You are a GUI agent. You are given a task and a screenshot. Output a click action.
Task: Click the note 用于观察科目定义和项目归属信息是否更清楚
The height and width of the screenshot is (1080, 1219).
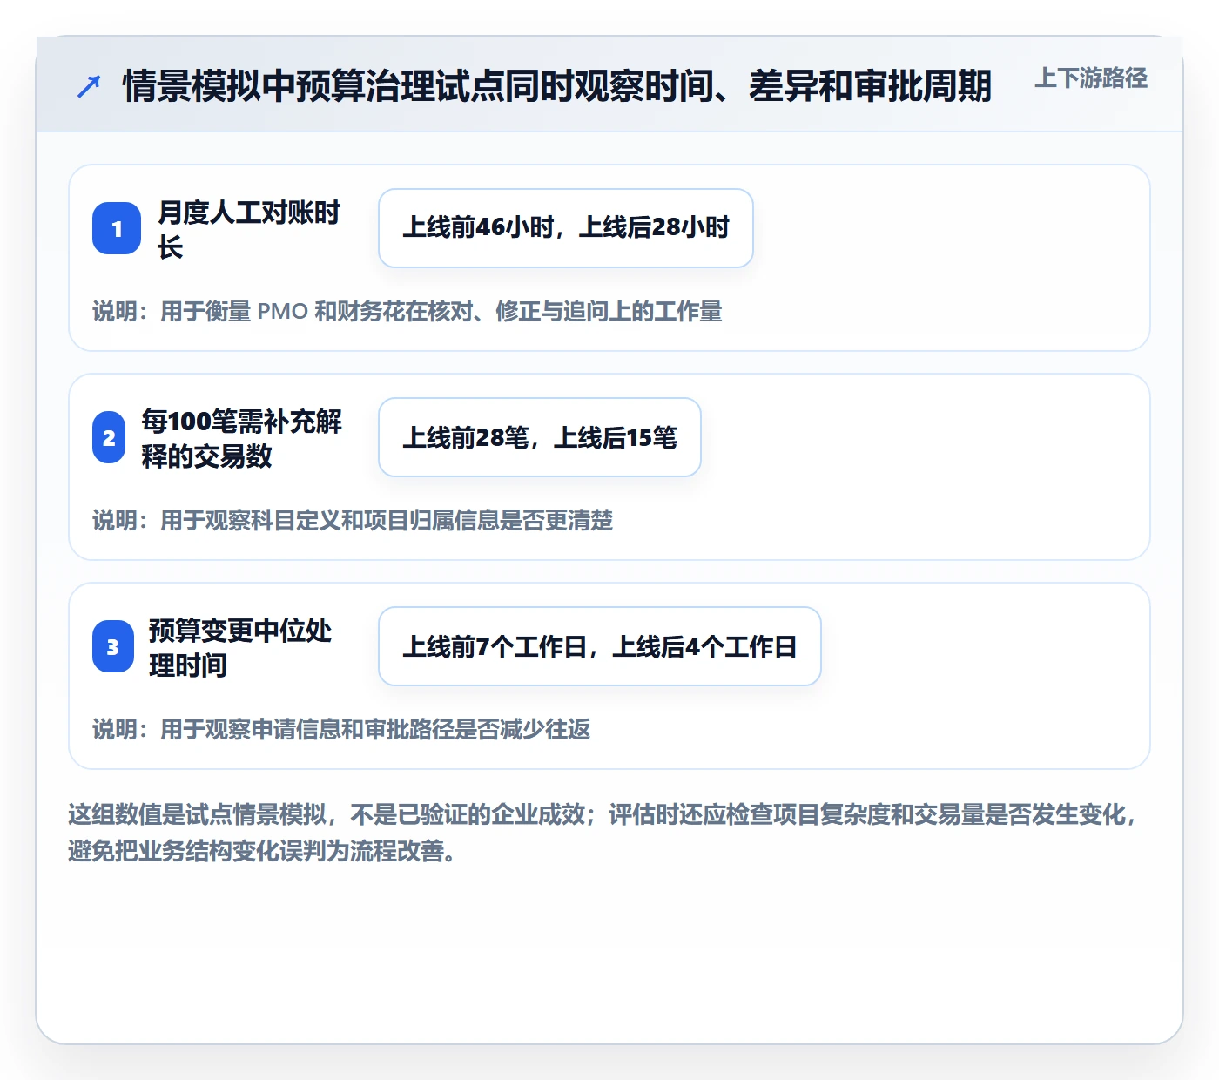(353, 520)
